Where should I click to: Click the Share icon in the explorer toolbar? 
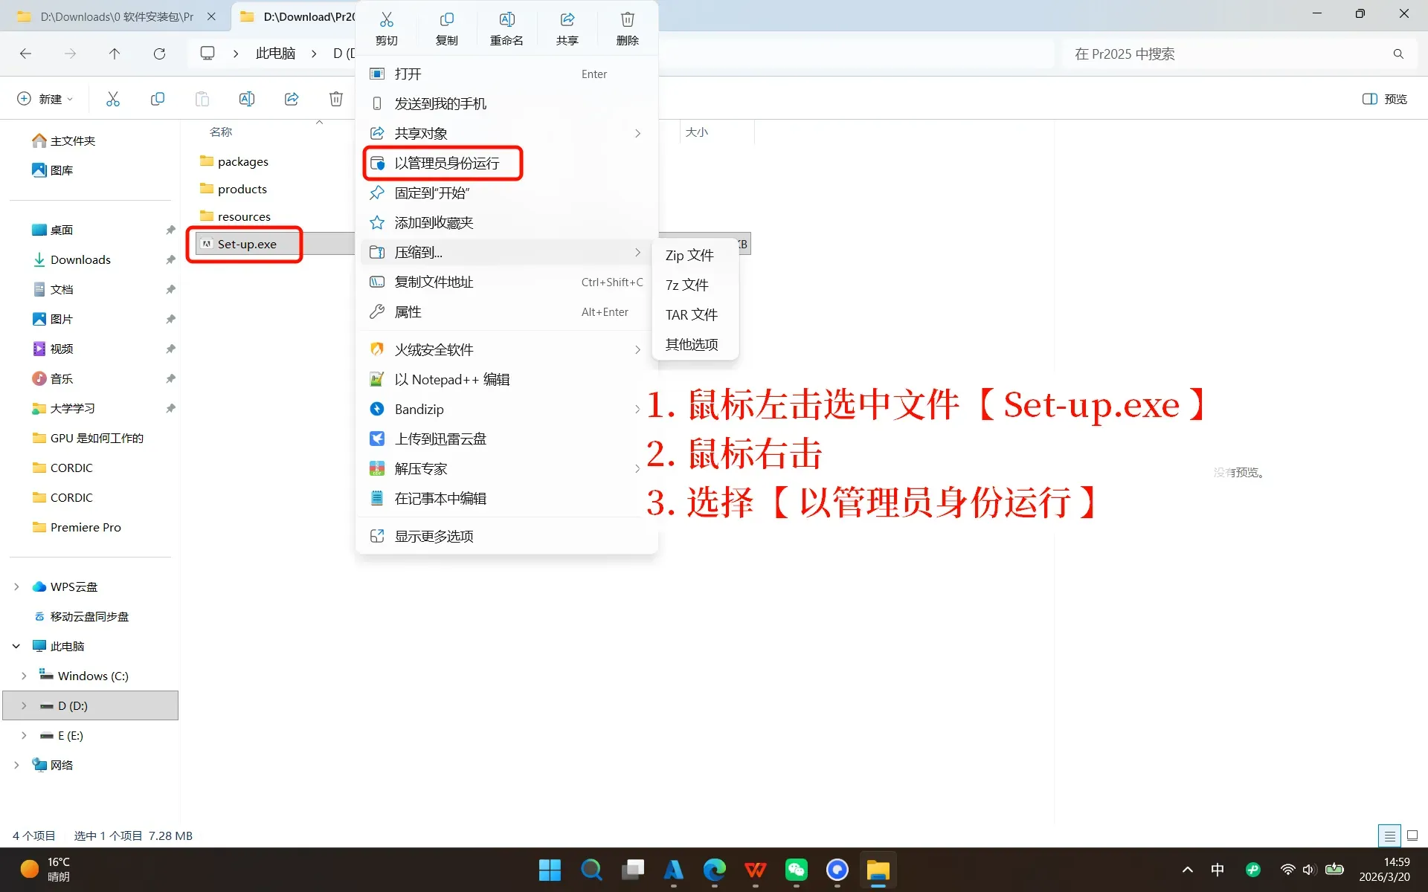[x=292, y=99]
